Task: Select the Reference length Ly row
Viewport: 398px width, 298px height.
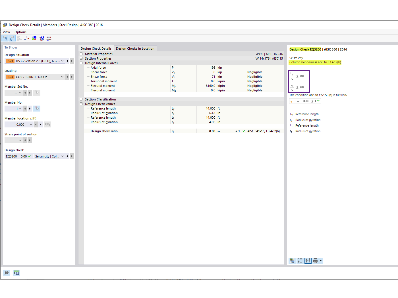Action: [x=184, y=108]
